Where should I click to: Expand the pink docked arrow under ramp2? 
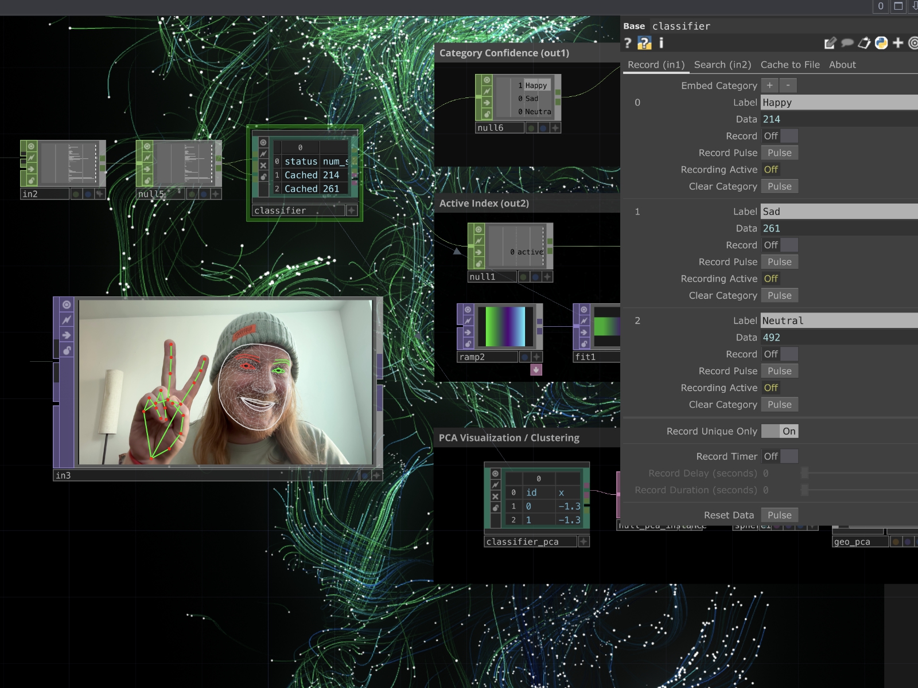pyautogui.click(x=536, y=370)
